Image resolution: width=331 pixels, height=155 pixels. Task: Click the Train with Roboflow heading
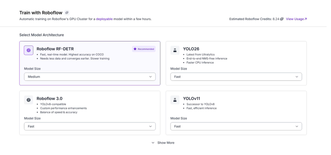41,13
